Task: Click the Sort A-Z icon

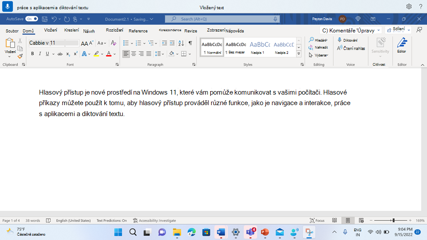Action: [x=181, y=43]
